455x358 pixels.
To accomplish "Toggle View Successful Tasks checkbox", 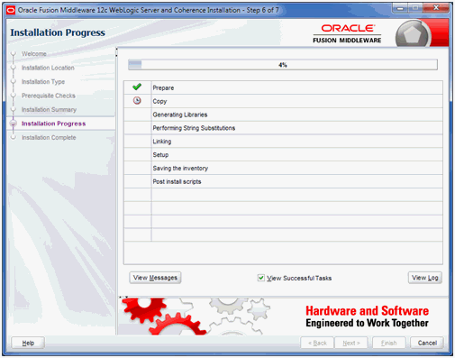I will 261,278.
